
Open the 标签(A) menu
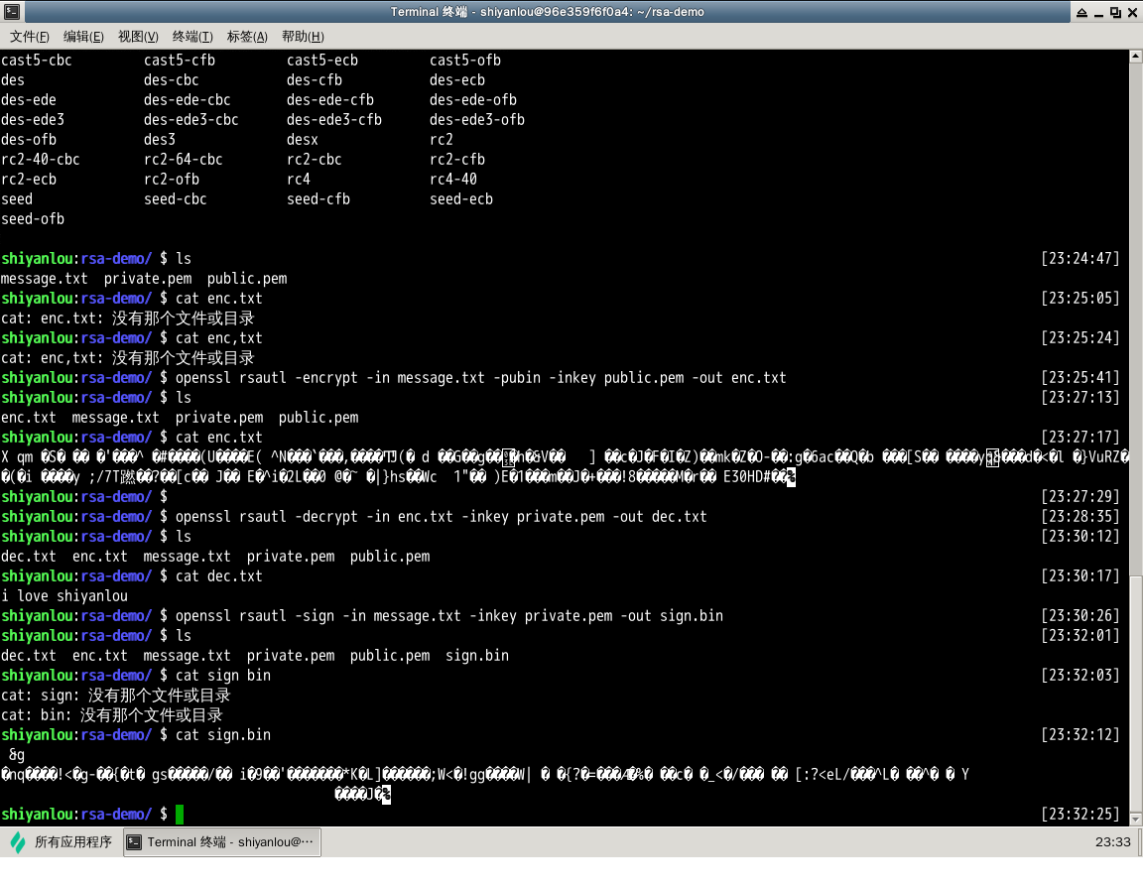coord(247,37)
